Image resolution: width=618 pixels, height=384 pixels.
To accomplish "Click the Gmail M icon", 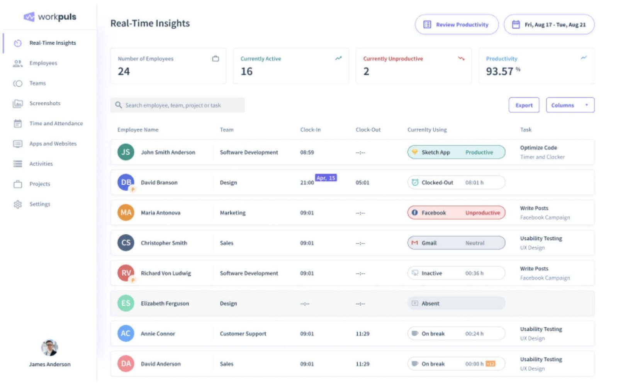I will point(414,243).
